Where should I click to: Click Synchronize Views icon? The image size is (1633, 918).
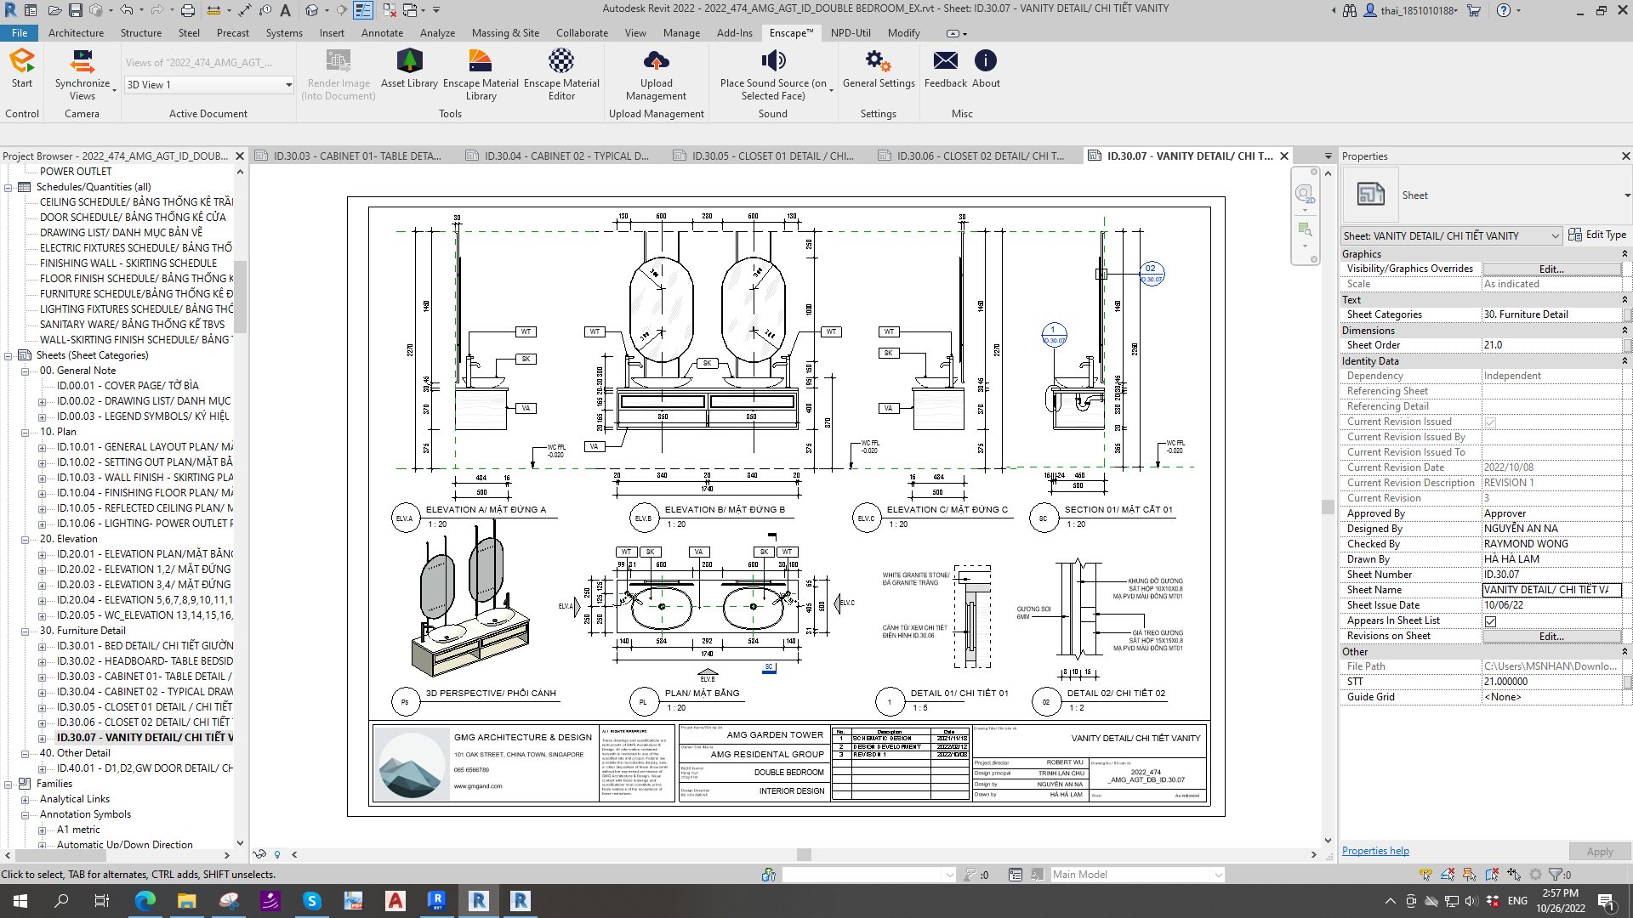tap(82, 61)
